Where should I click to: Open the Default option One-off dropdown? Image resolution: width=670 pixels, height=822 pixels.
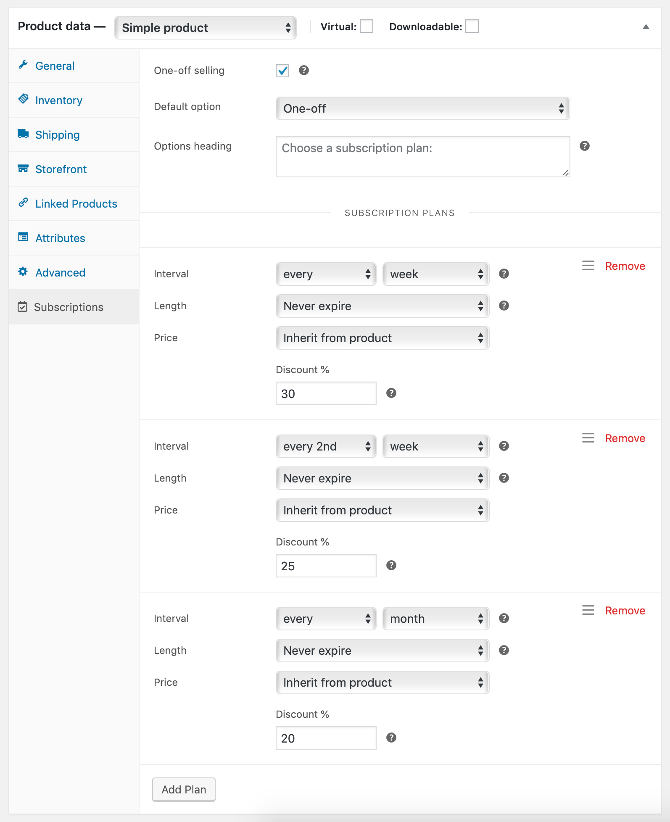pos(422,108)
